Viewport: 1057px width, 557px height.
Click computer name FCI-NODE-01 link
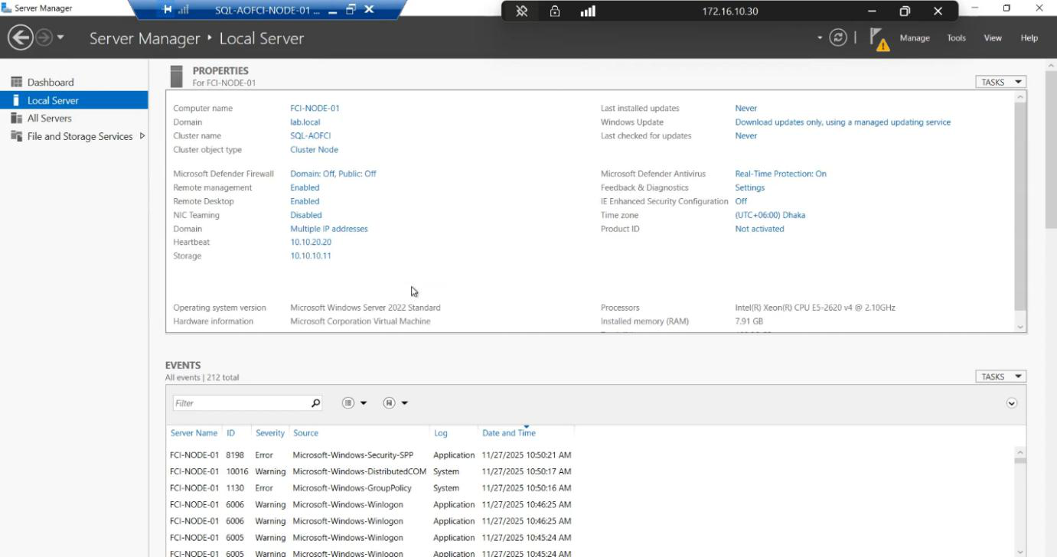pos(315,108)
